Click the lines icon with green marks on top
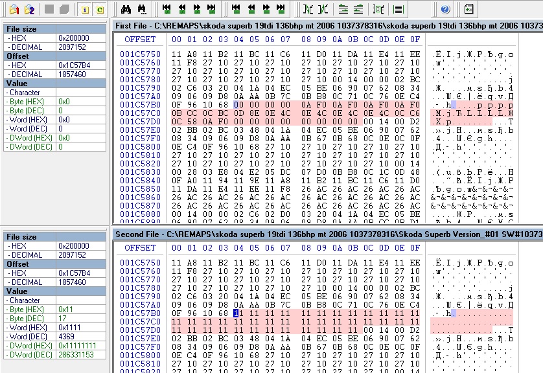 coord(343,9)
